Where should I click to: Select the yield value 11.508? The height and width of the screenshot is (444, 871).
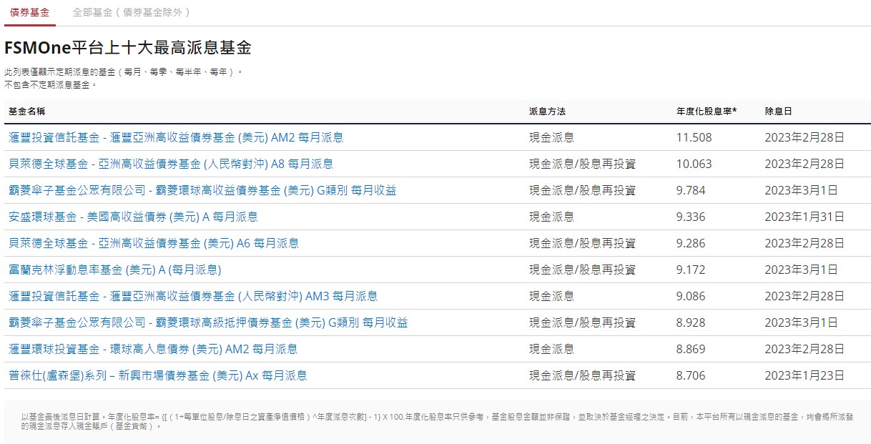(694, 137)
